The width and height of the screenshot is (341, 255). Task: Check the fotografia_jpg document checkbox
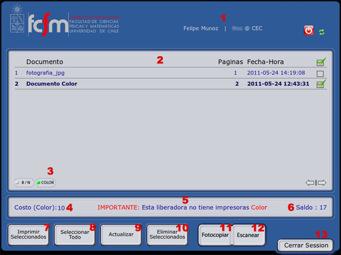pos(320,74)
